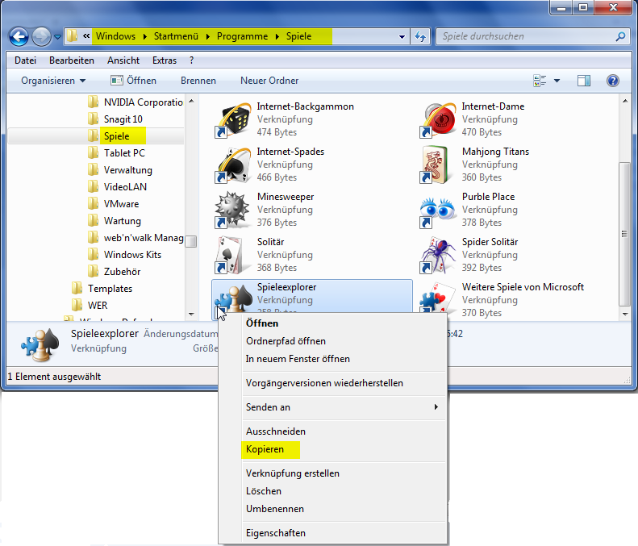638x546 pixels.
Task: Open address bar history dropdown
Action: point(402,36)
